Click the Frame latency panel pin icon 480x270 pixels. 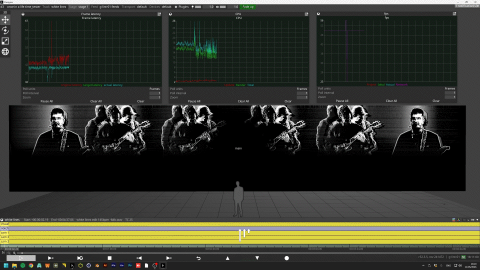(23, 14)
